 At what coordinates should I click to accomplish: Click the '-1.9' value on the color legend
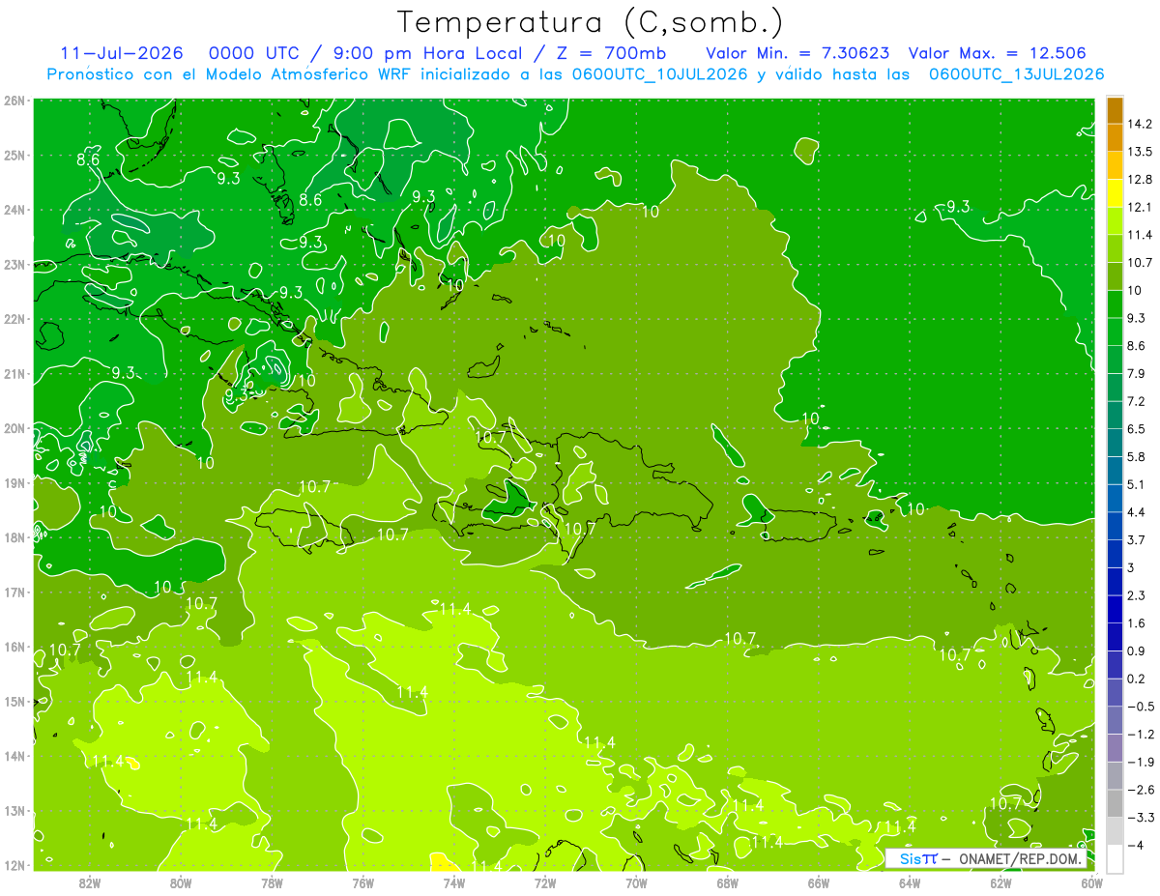(x=1141, y=761)
